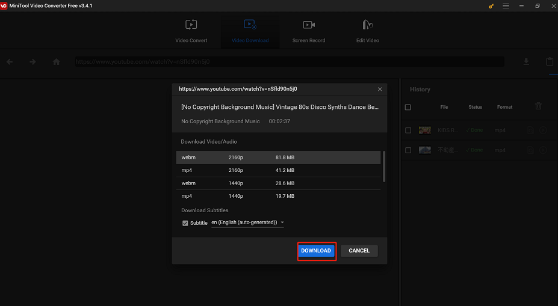Click the key register icon in title bar
This screenshot has height=306, width=558.
(x=491, y=6)
